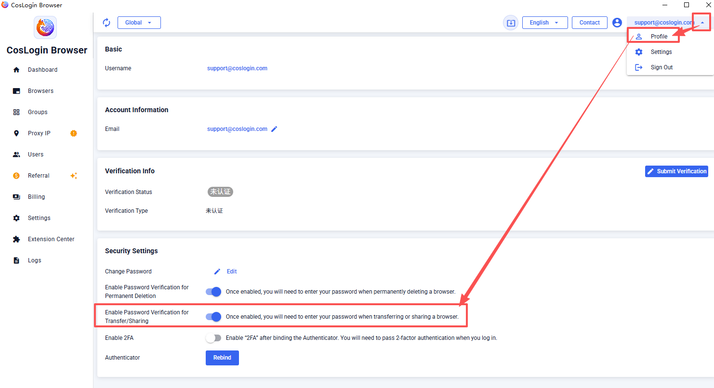Click the Enable 2FA label
This screenshot has height=388, width=714.
[x=119, y=338]
